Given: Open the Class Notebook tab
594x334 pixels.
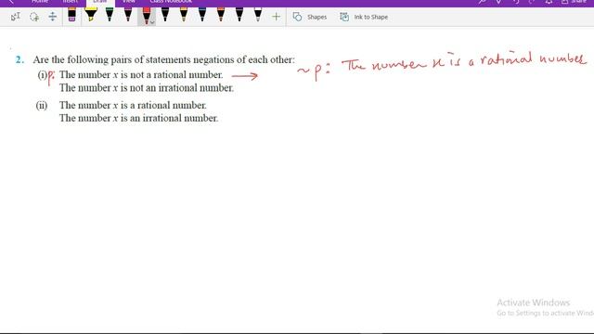Looking at the screenshot, I should (x=171, y=2).
